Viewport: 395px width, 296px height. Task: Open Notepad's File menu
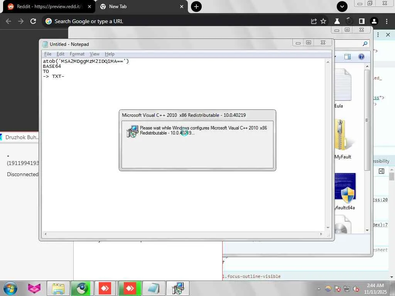click(x=47, y=54)
